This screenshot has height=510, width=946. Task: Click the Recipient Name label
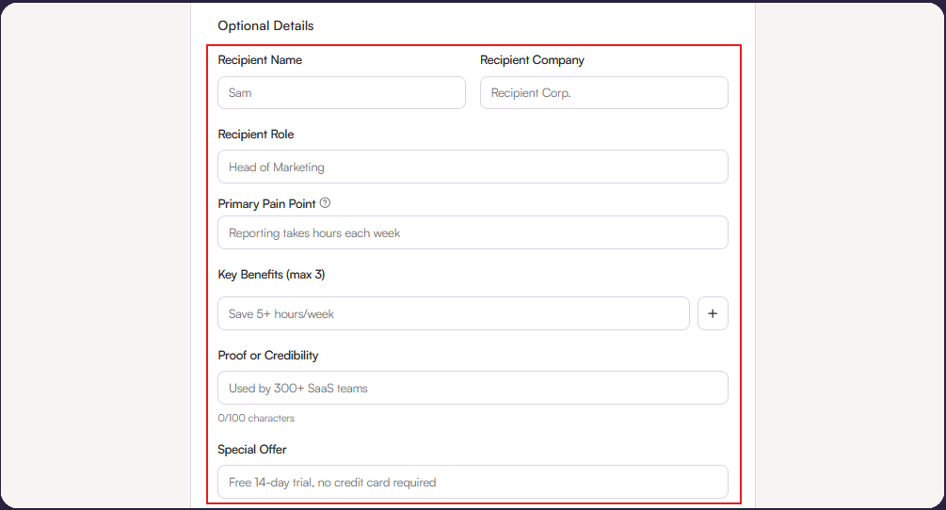260,60
